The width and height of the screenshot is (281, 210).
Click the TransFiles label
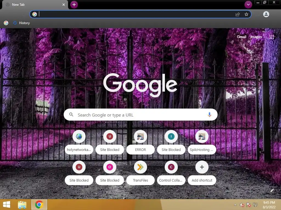click(140, 180)
